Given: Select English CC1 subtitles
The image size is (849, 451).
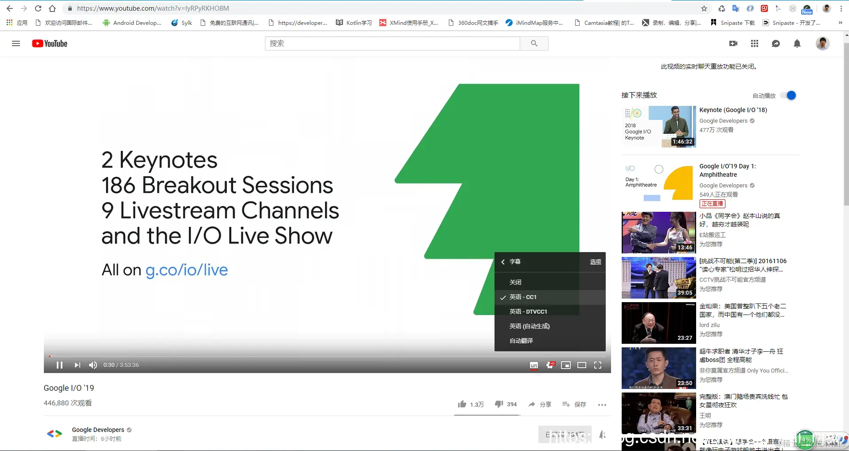Looking at the screenshot, I should (x=550, y=297).
